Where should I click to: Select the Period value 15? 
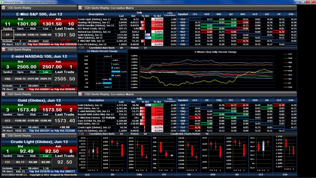(145, 48)
